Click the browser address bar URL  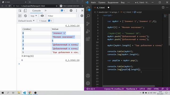pyautogui.click(x=33, y=6)
